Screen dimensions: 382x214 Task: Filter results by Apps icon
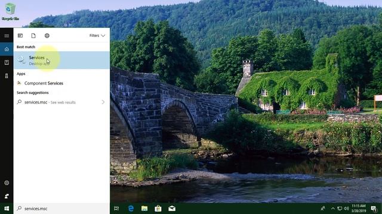[20, 36]
